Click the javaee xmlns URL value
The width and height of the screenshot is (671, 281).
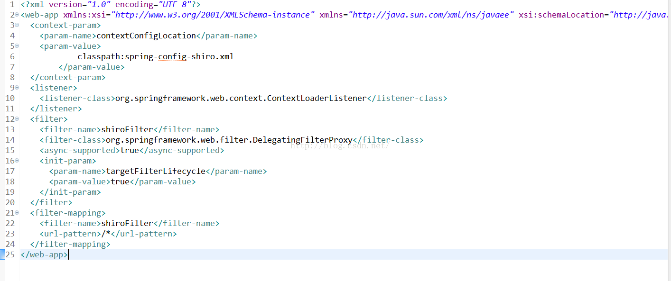coord(432,15)
